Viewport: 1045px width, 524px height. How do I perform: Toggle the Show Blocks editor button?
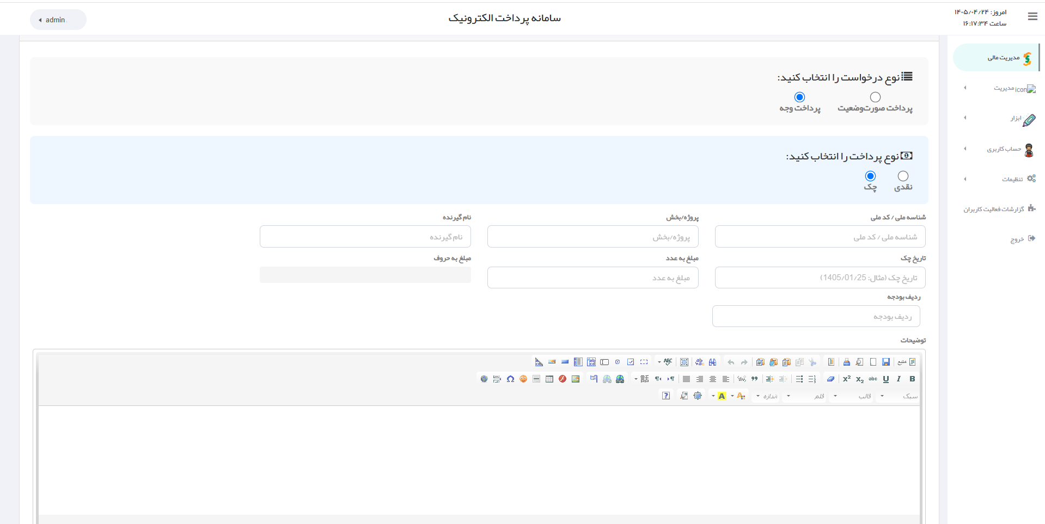point(684,396)
